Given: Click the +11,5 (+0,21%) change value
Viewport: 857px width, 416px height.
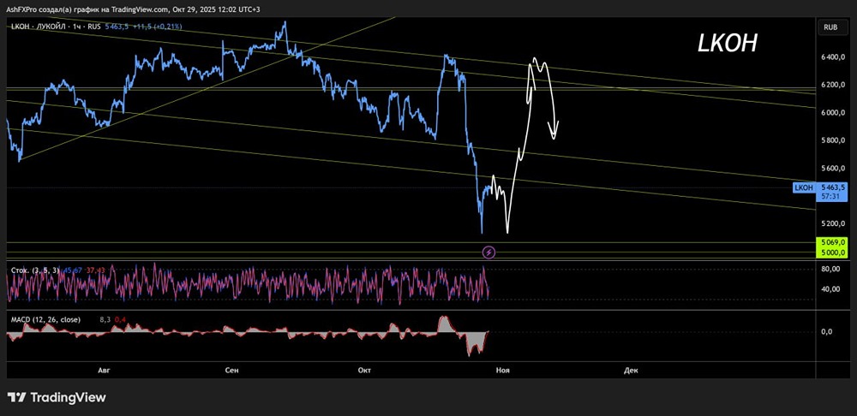Looking at the screenshot, I should pyautogui.click(x=158, y=27).
